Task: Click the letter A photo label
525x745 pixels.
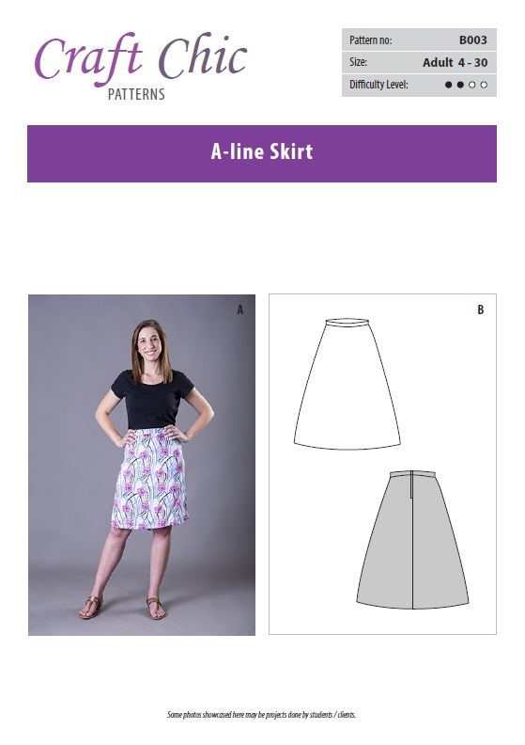Action: (240, 309)
